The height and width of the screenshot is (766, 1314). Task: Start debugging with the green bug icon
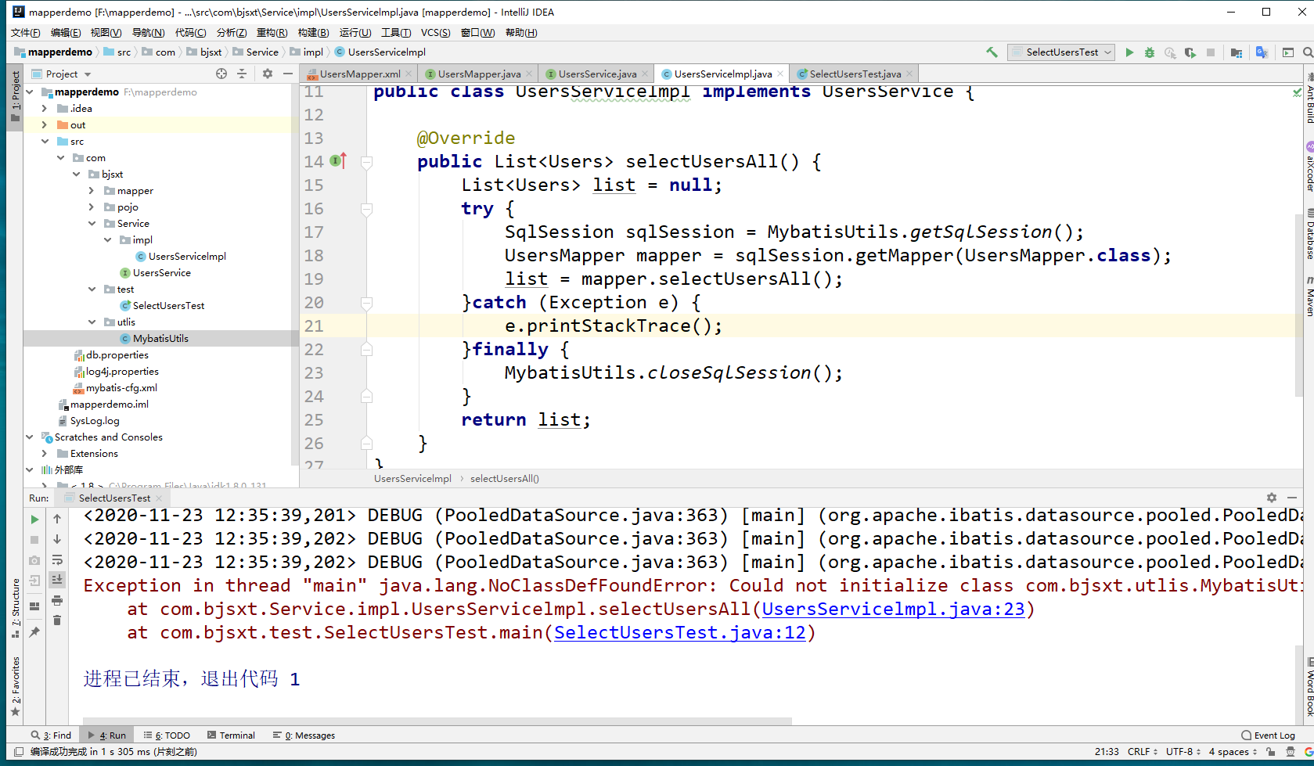(x=1150, y=52)
